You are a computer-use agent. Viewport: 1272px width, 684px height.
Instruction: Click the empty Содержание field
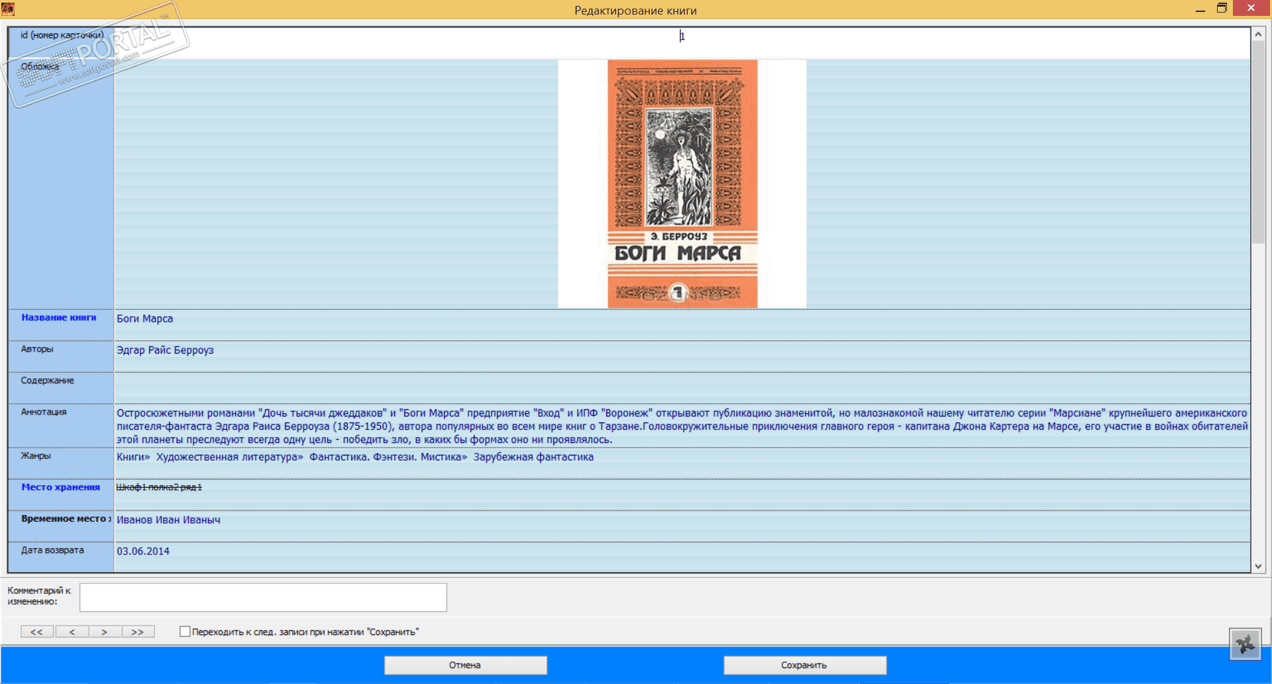(682, 388)
